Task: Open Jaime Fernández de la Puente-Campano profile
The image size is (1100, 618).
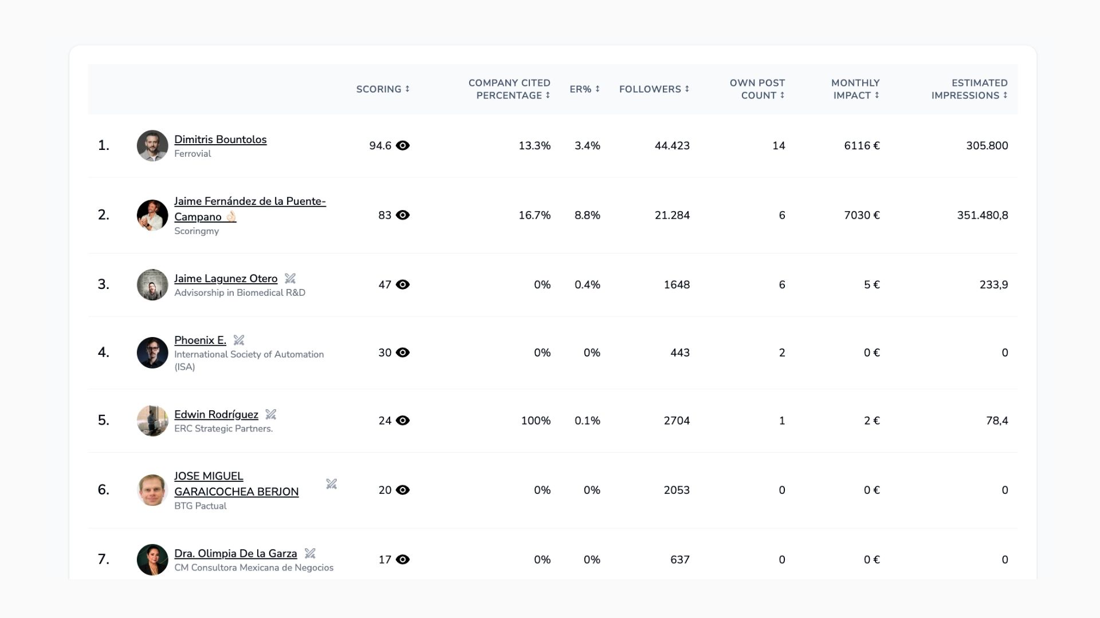Action: pyautogui.click(x=250, y=209)
